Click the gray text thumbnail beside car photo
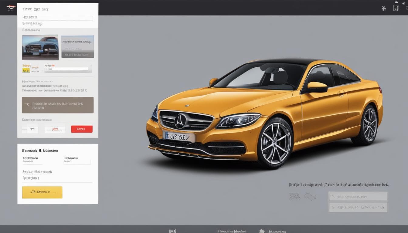408x233 pixels. coord(78,46)
